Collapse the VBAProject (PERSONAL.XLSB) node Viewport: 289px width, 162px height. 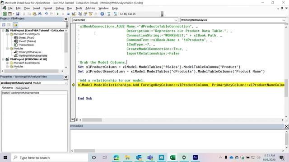[x=3, y=59]
